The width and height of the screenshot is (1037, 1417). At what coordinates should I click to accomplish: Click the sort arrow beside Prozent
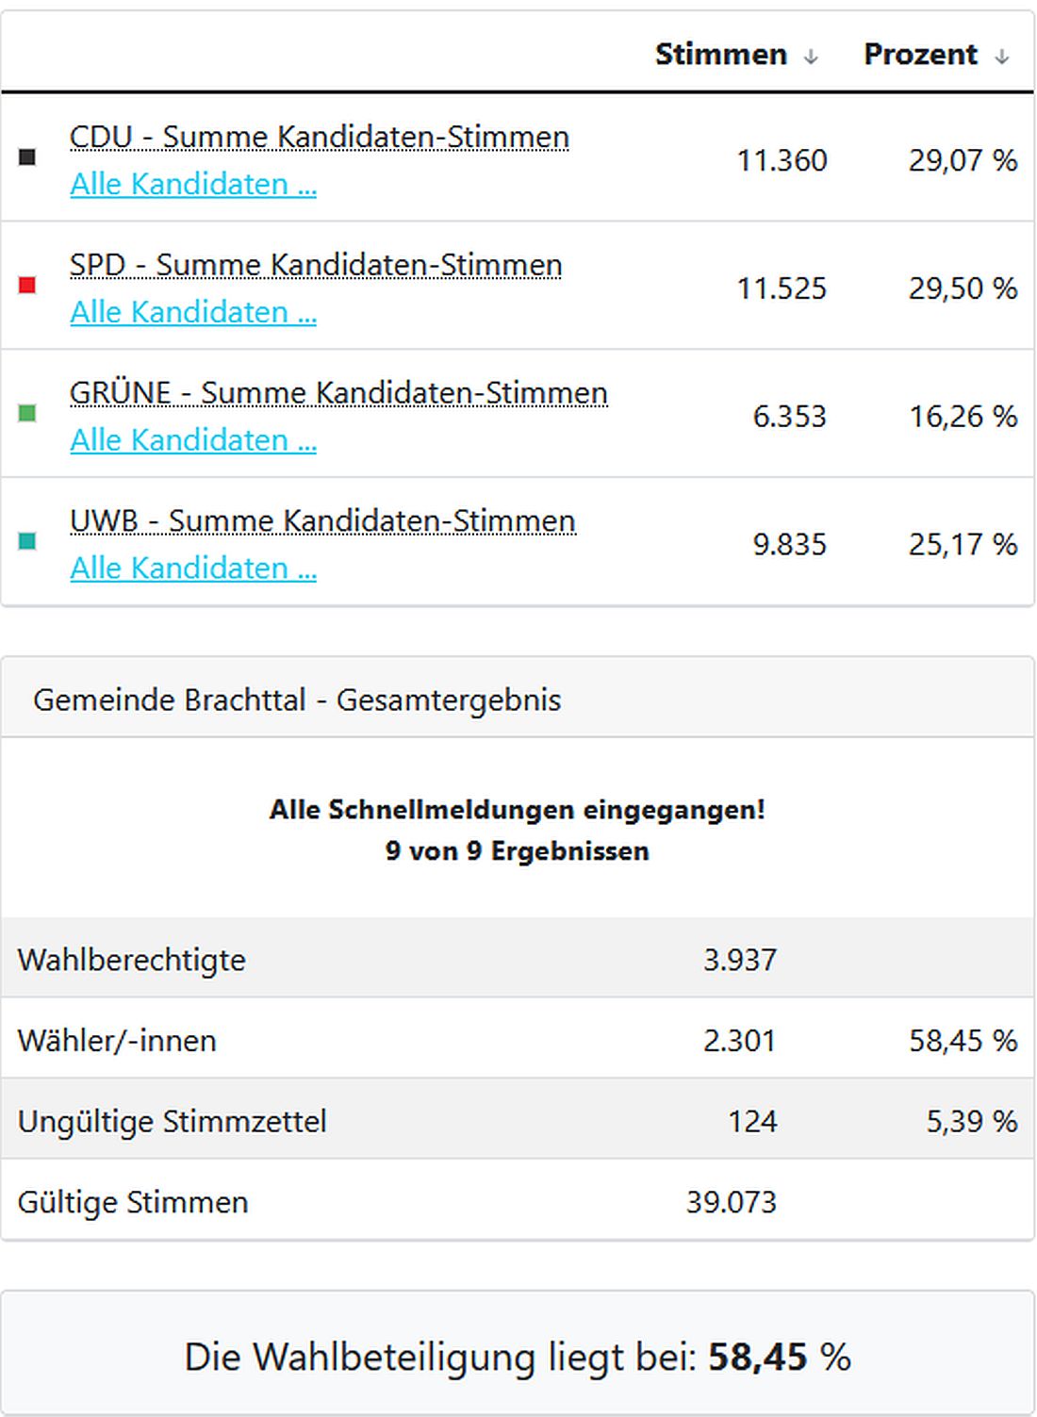(x=1001, y=55)
